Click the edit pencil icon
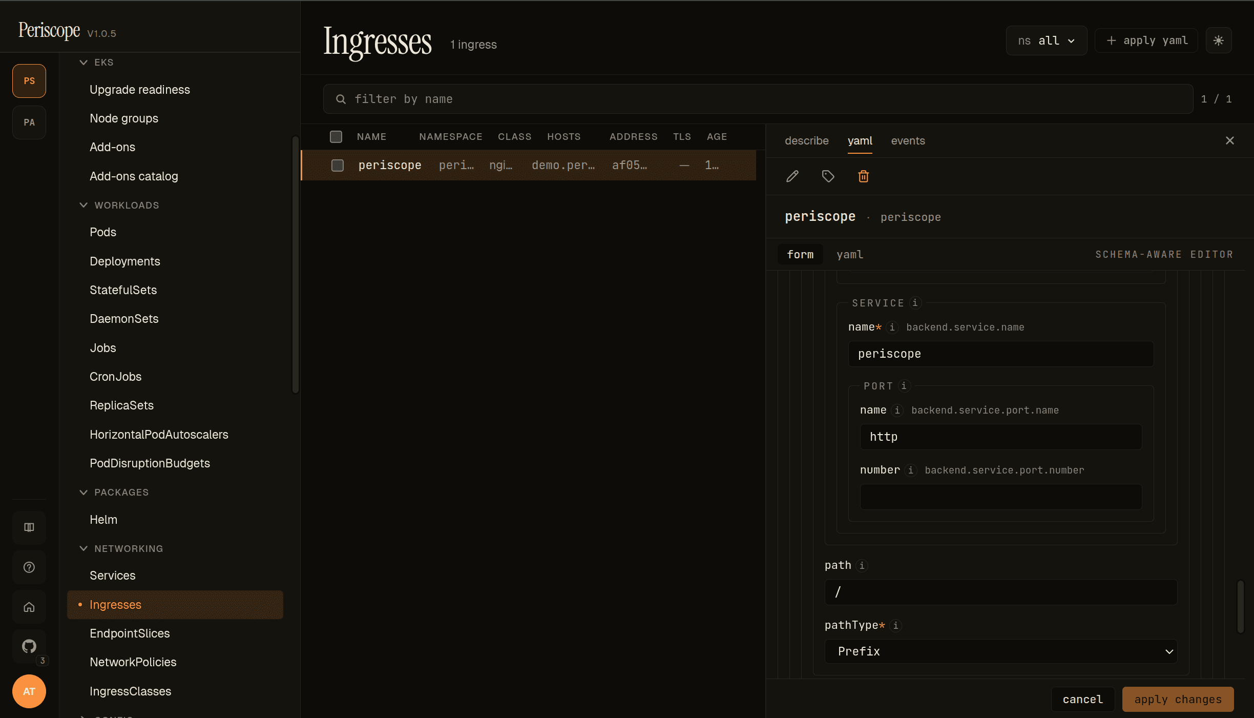The height and width of the screenshot is (718, 1254). click(792, 176)
